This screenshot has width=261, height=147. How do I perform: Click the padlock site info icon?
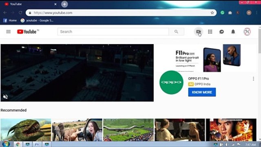coord(30,13)
